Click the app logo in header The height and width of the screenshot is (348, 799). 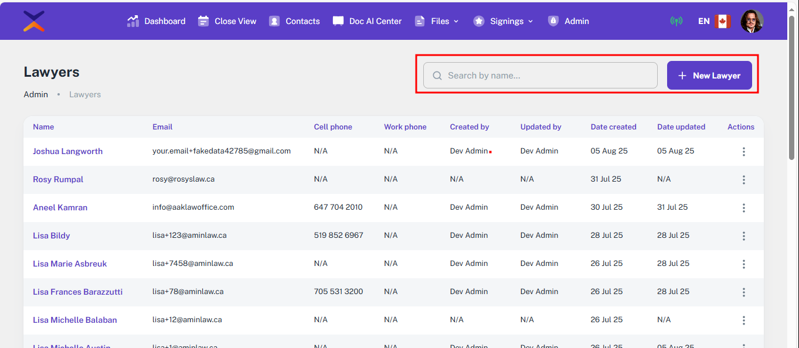(34, 21)
